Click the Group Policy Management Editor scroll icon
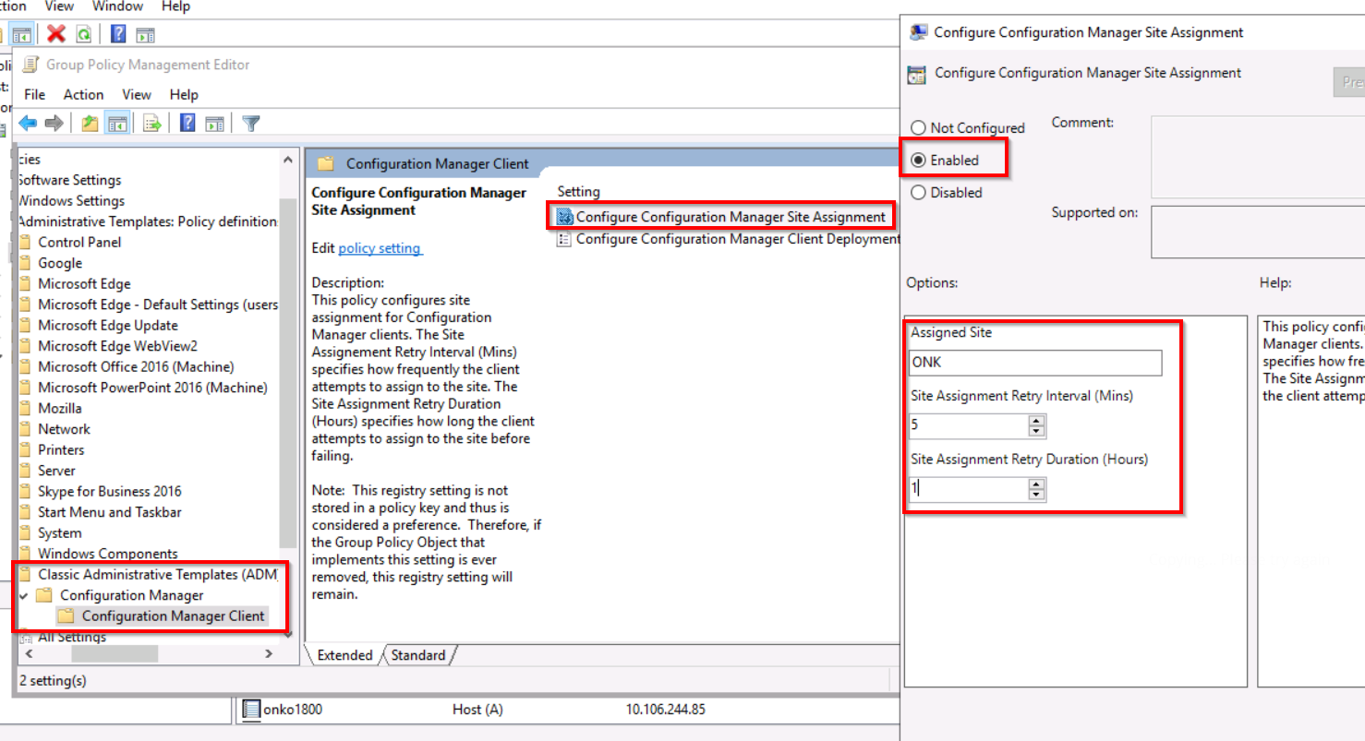The image size is (1365, 741). (31, 65)
